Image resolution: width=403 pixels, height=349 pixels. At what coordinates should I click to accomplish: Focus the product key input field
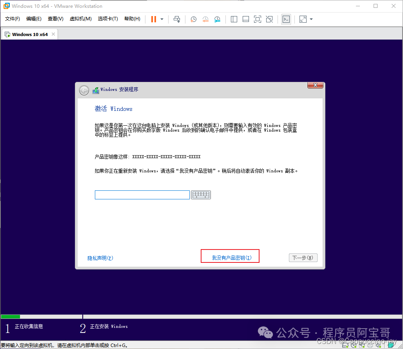pos(142,195)
